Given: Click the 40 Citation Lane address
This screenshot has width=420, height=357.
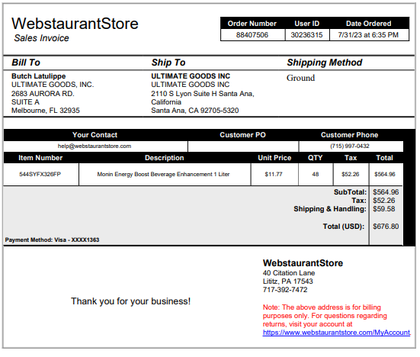Looking at the screenshot, I should pos(289,273).
